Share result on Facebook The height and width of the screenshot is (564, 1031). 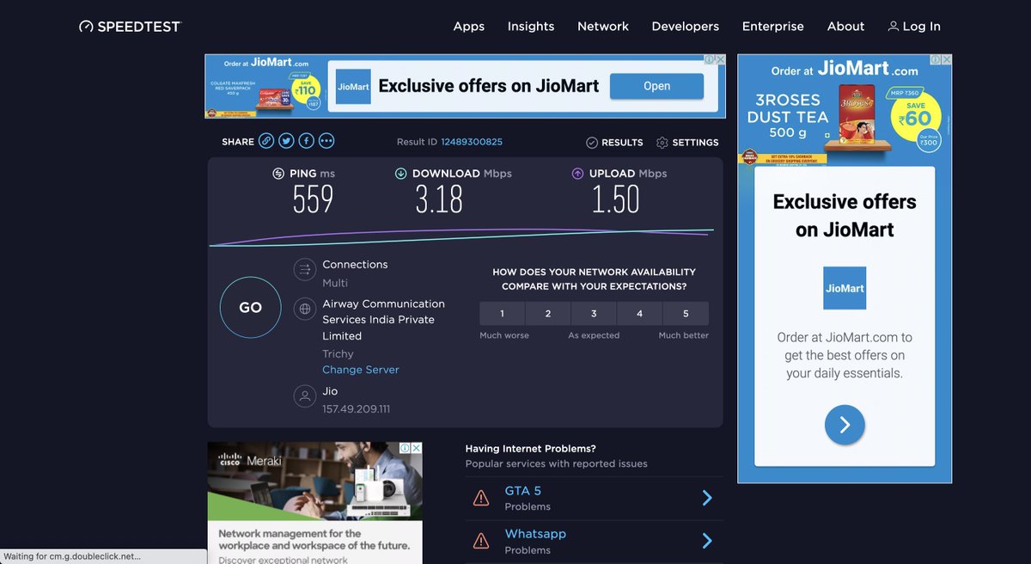click(x=306, y=141)
